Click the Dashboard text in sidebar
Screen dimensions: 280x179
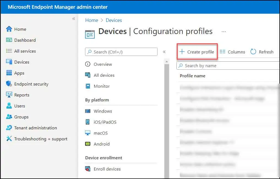(x=25, y=40)
